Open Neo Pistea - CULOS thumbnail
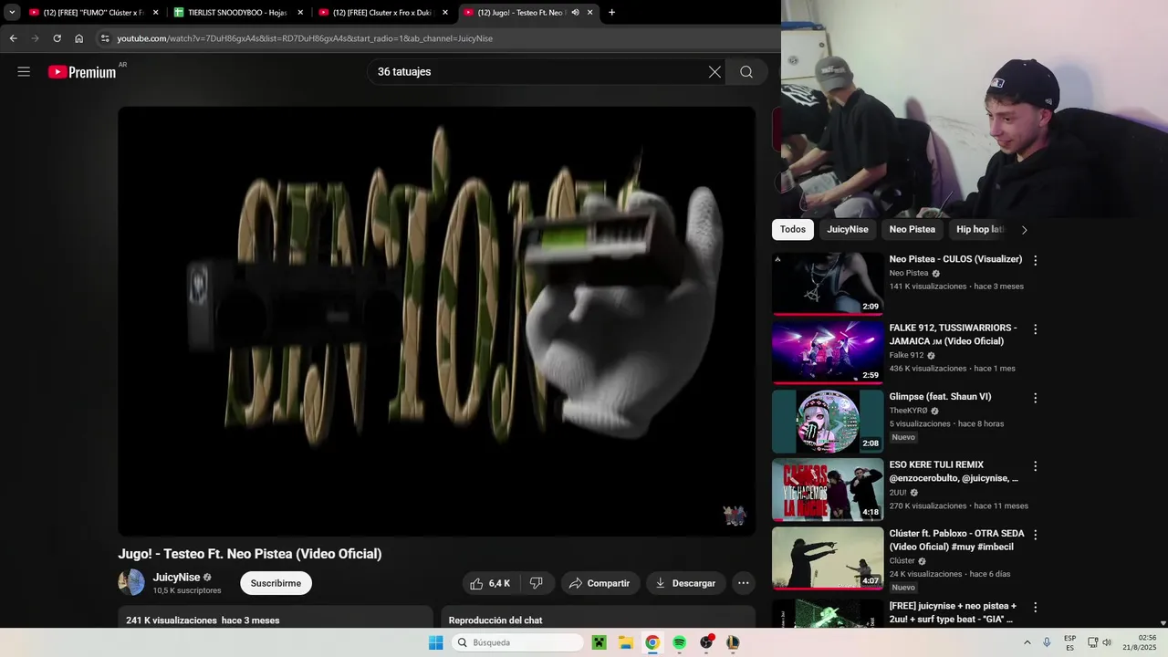Image resolution: width=1168 pixels, height=657 pixels. click(828, 284)
